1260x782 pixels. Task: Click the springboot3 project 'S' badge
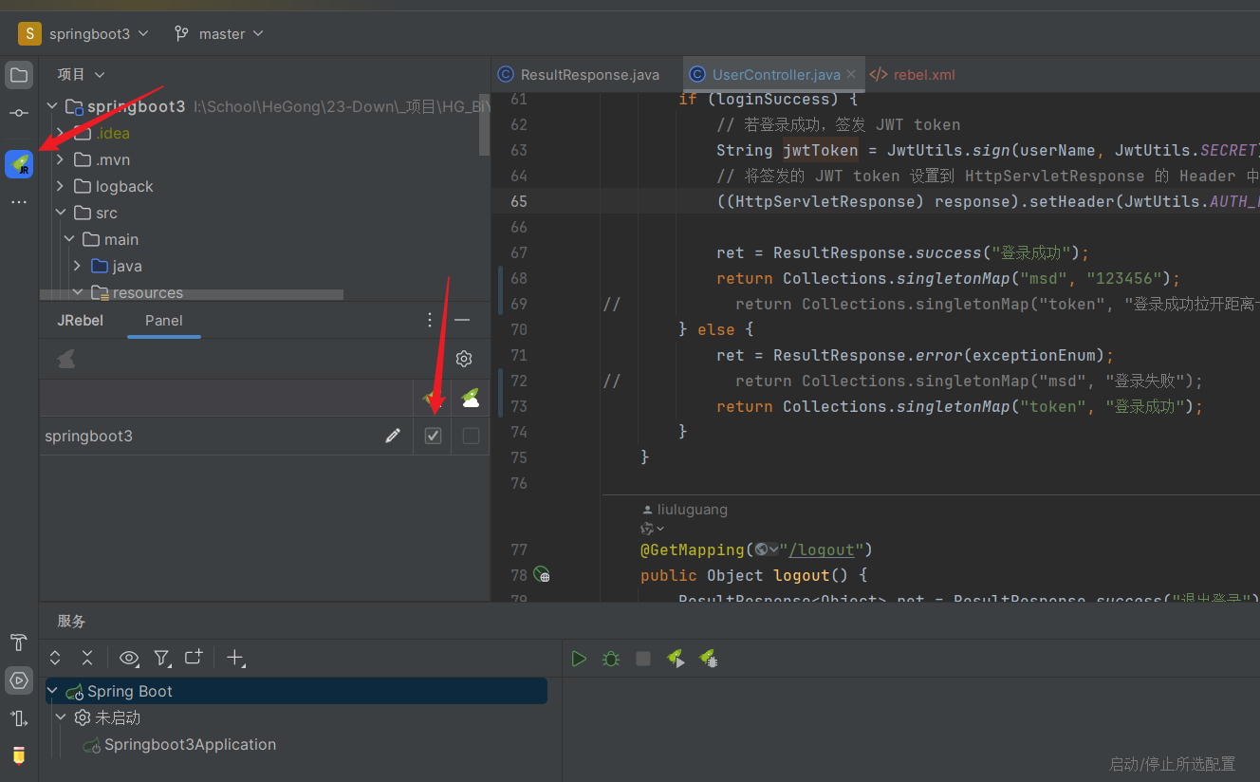pyautogui.click(x=29, y=33)
